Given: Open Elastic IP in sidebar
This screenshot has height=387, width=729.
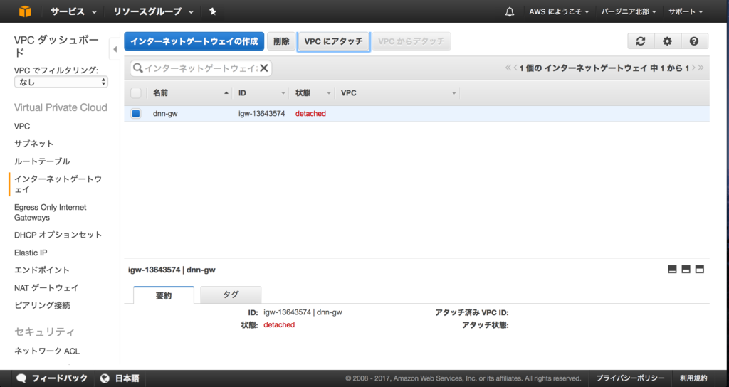Looking at the screenshot, I should click(x=31, y=253).
